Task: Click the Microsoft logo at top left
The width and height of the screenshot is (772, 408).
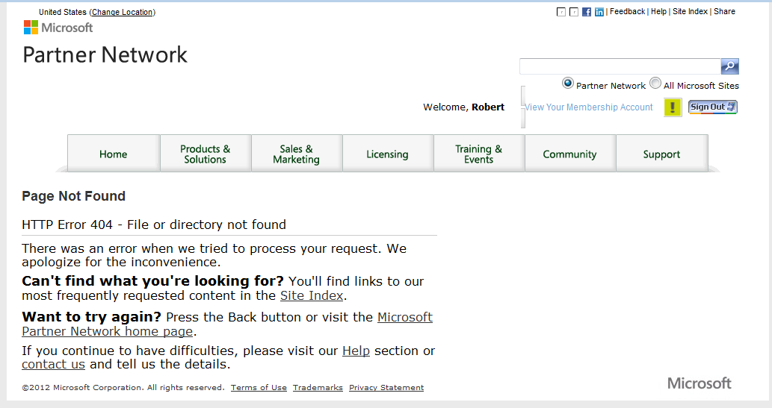Action: [x=58, y=28]
